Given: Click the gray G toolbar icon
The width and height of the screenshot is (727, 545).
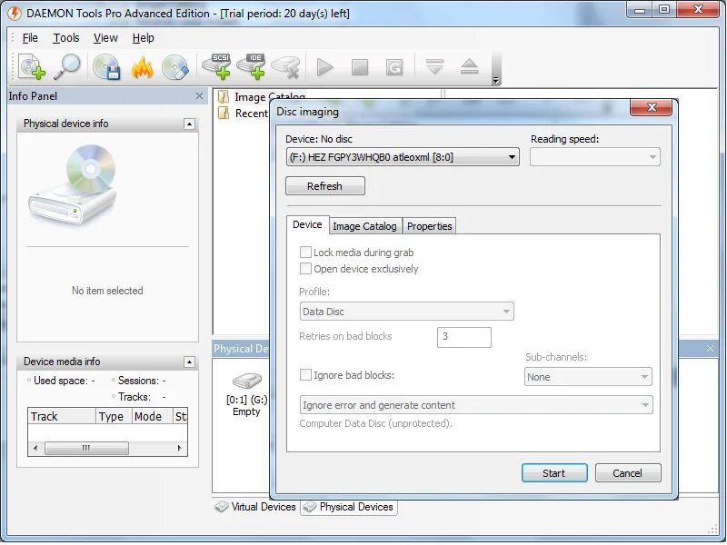Looking at the screenshot, I should pos(394,67).
